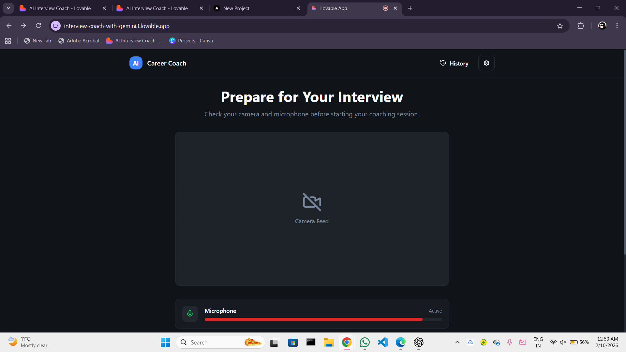This screenshot has width=626, height=352.
Task: Expand the tab search dropdown arrow
Action: 8,8
